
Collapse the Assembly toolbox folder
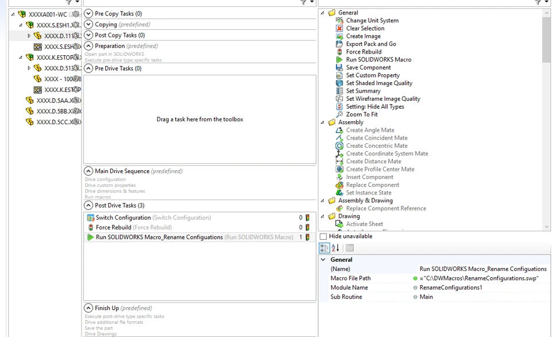(323, 122)
